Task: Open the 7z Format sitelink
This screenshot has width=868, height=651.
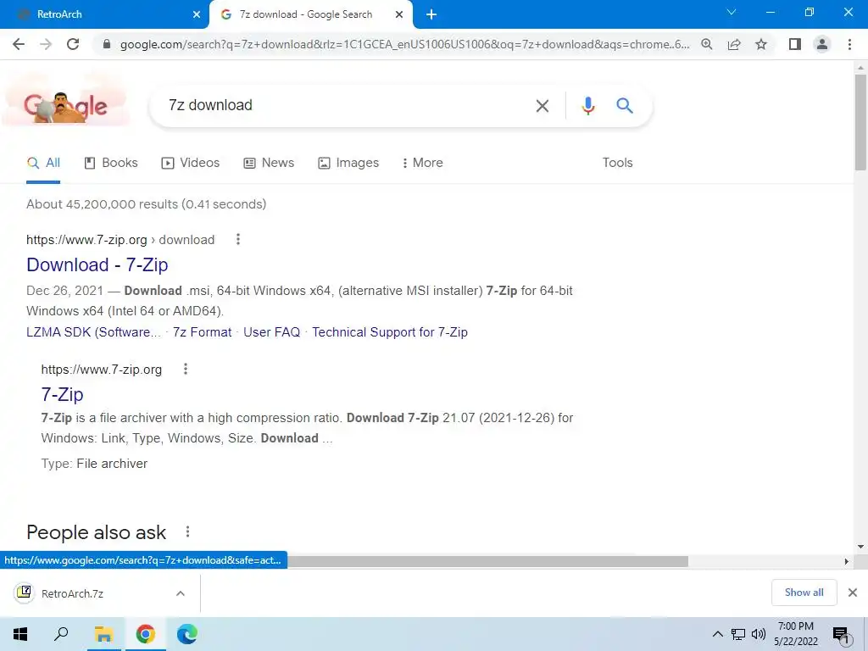Action: (202, 332)
